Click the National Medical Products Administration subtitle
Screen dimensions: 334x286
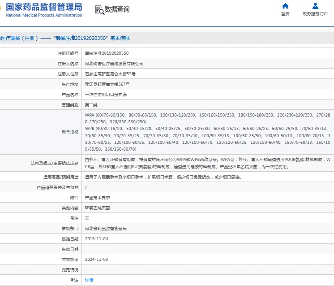[44, 15]
